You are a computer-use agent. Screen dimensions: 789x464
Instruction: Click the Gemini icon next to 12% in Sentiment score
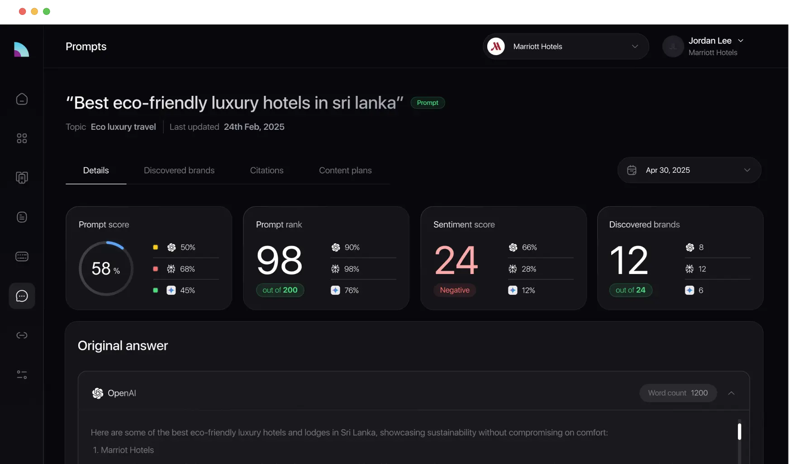point(513,290)
